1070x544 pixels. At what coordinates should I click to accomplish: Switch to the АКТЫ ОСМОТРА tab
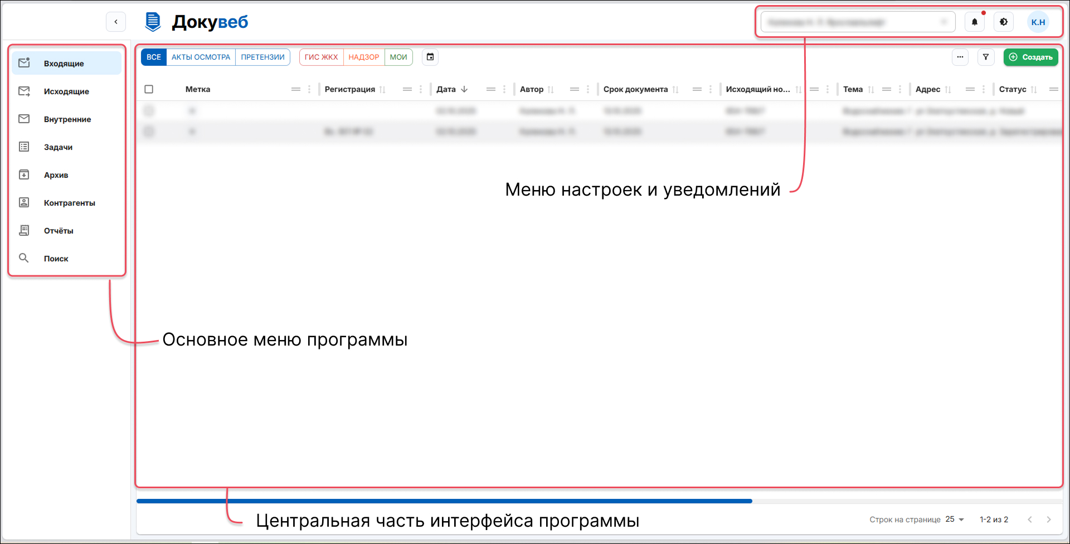point(200,57)
